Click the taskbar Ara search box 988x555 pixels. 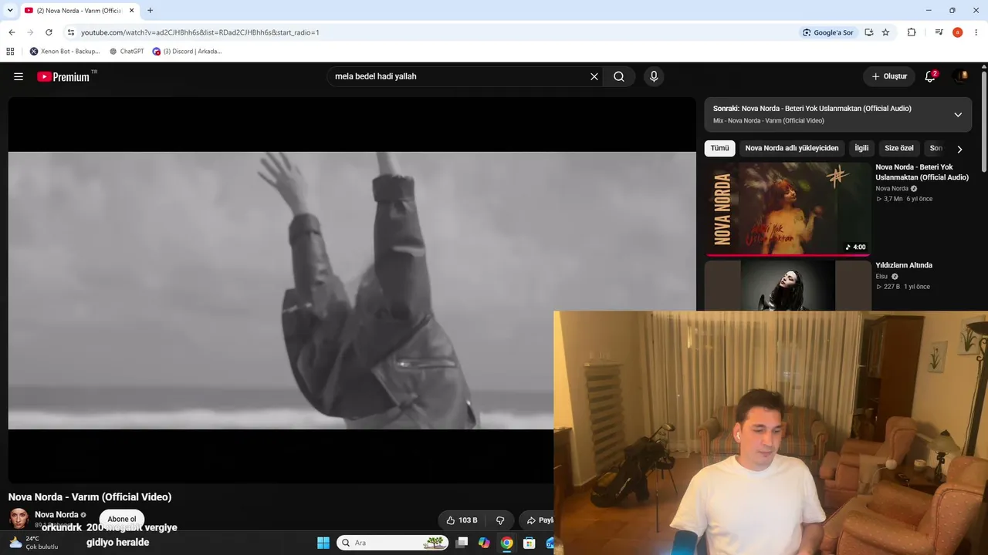[x=393, y=543]
